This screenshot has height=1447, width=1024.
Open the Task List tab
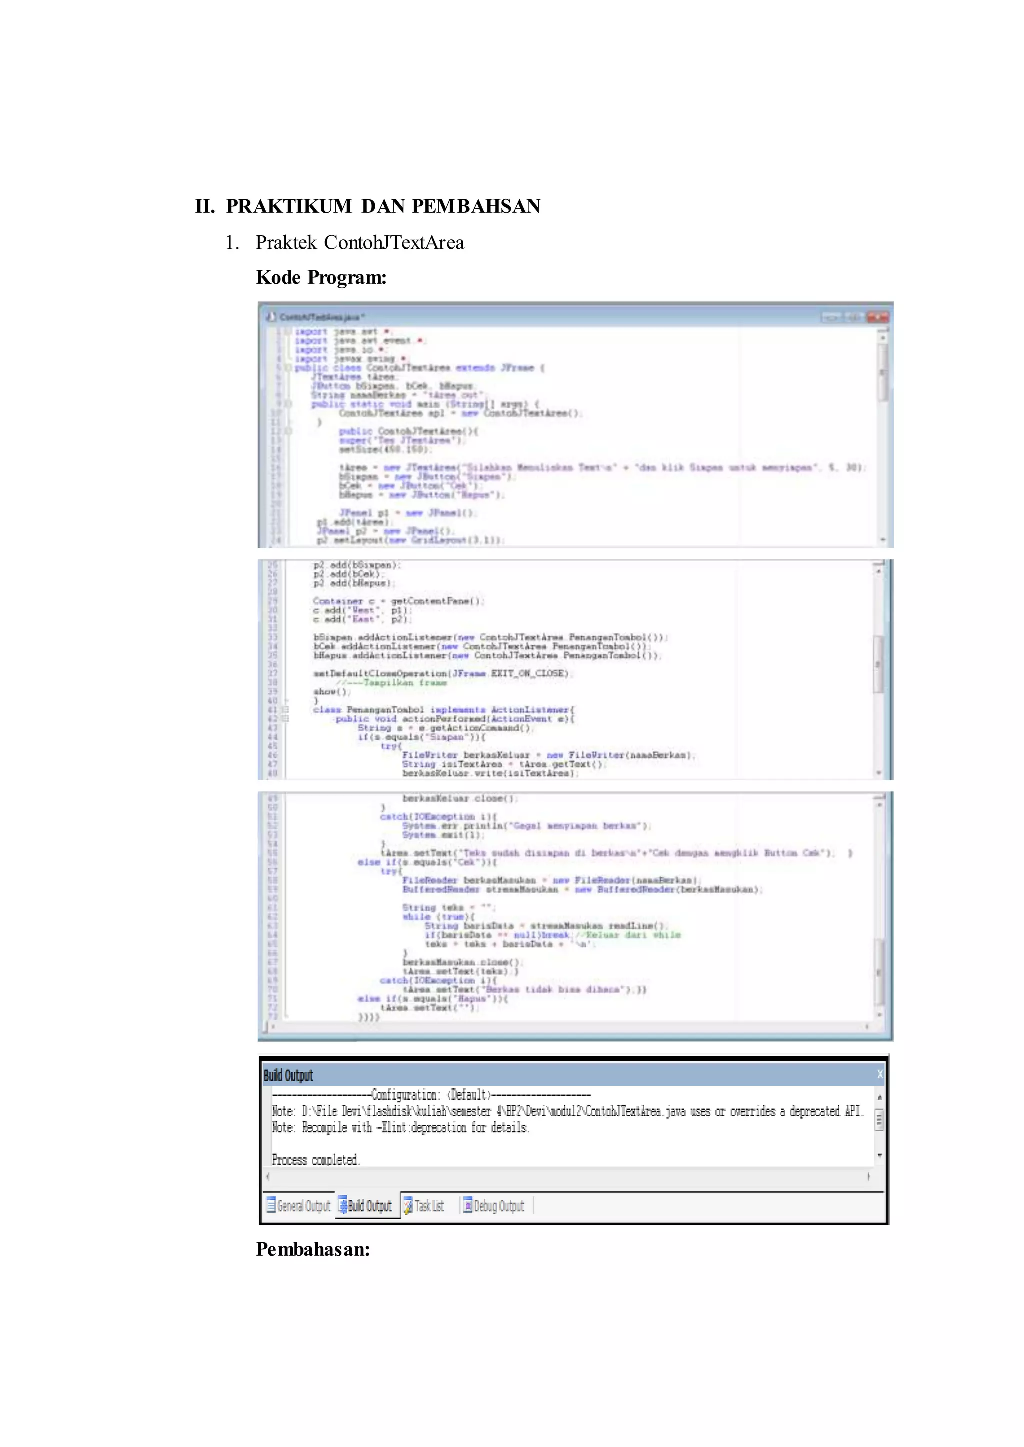[x=429, y=1206]
